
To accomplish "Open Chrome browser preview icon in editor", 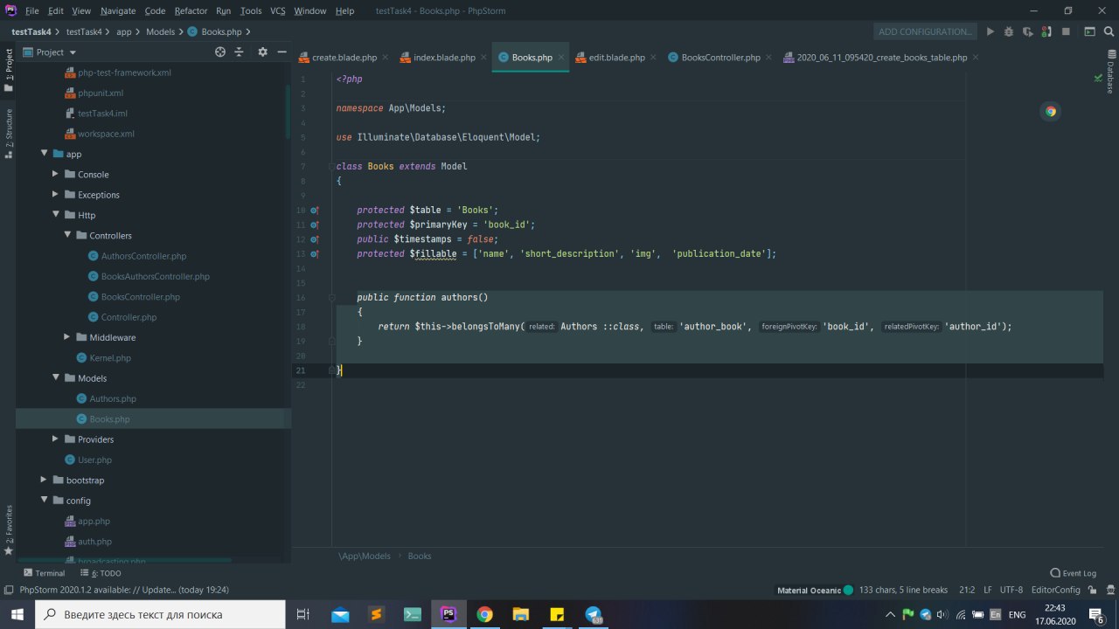I will [1051, 111].
